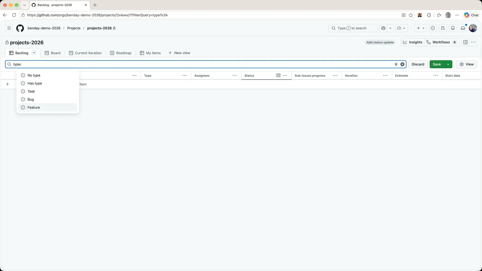The height and width of the screenshot is (271, 482).
Task: Go back with the browser back arrow
Action: 5,15
